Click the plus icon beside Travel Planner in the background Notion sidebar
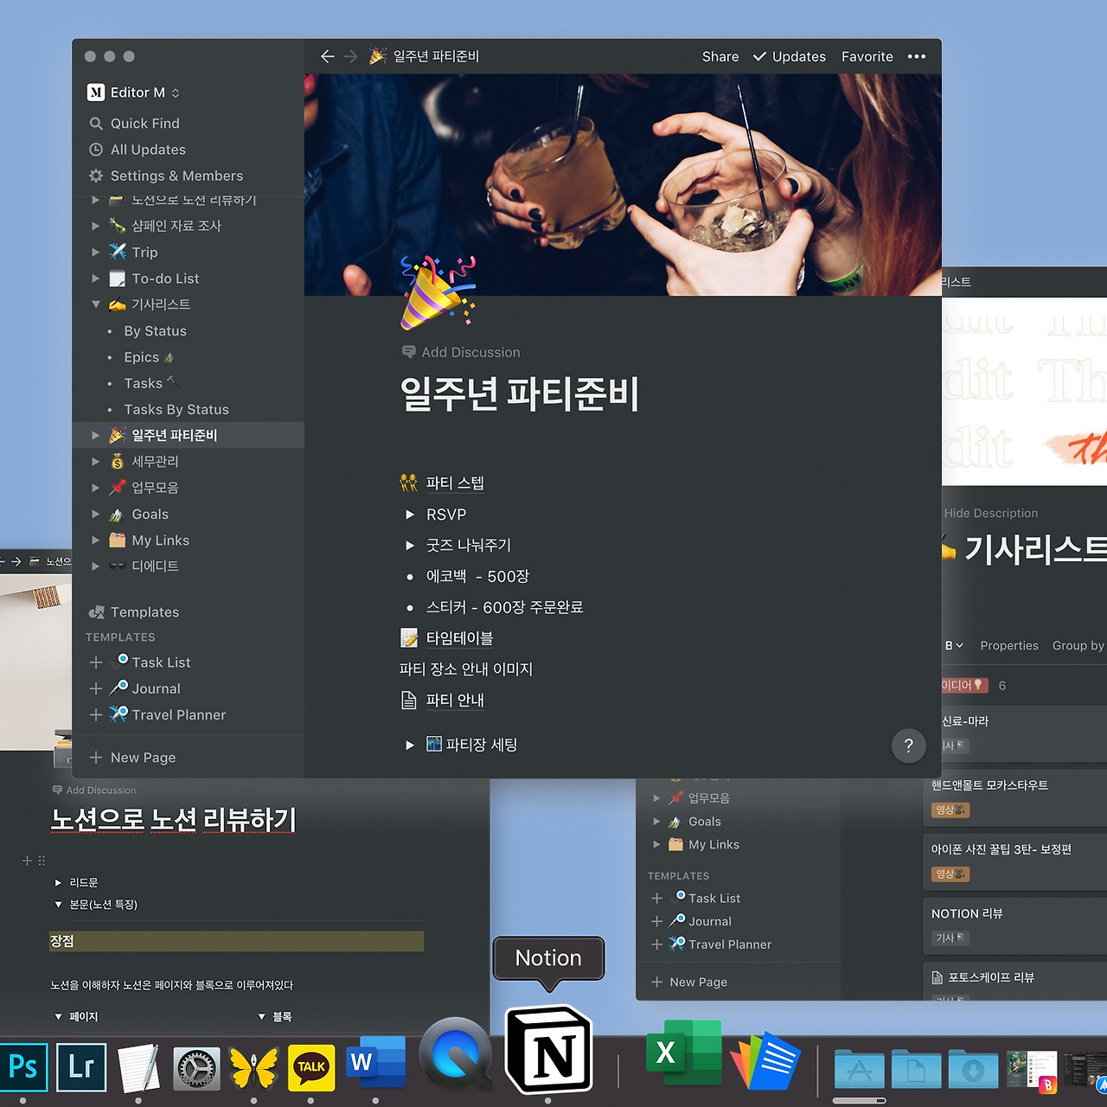Screen dimensions: 1107x1107 657,944
